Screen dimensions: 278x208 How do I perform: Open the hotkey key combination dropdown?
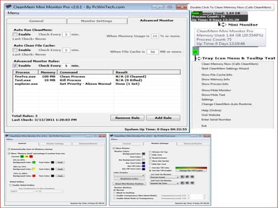(x=37, y=191)
